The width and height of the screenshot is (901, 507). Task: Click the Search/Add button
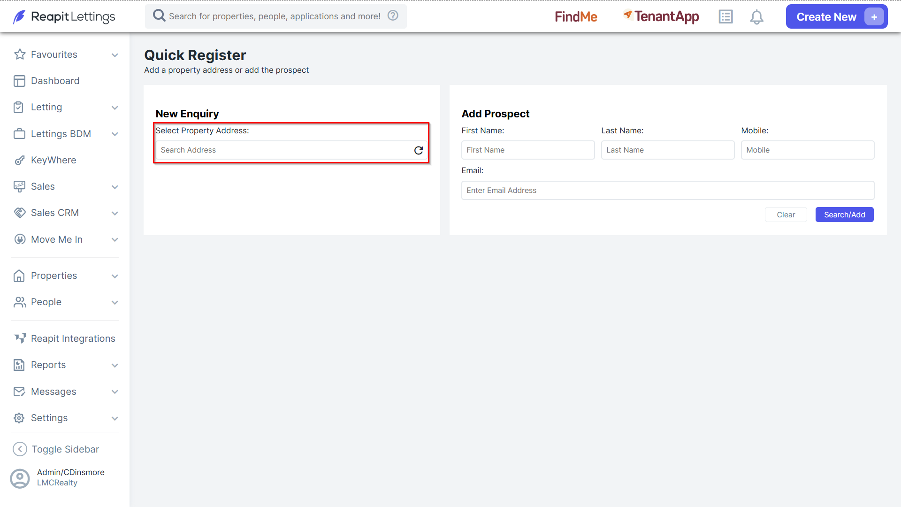click(x=844, y=215)
